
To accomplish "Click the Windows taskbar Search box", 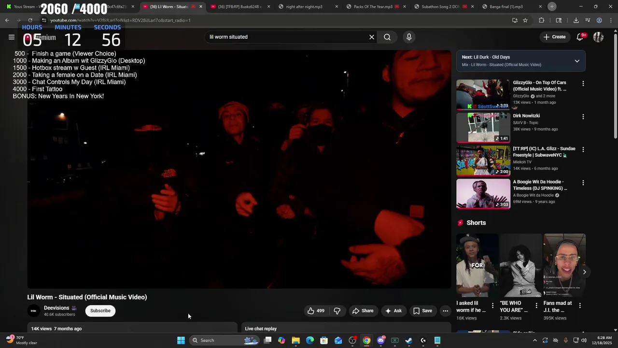I will [225, 340].
